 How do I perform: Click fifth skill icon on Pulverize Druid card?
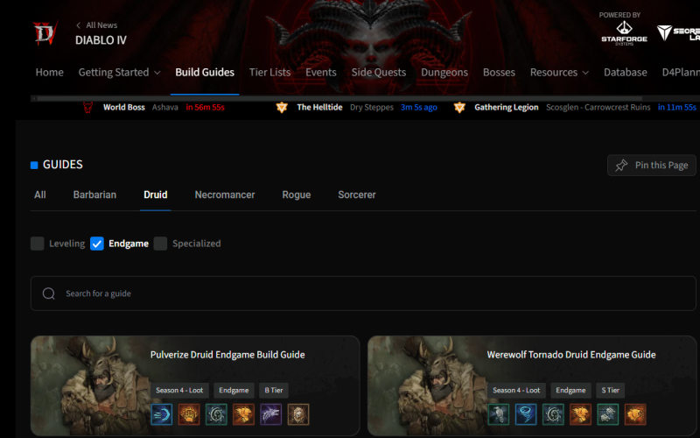(x=270, y=414)
